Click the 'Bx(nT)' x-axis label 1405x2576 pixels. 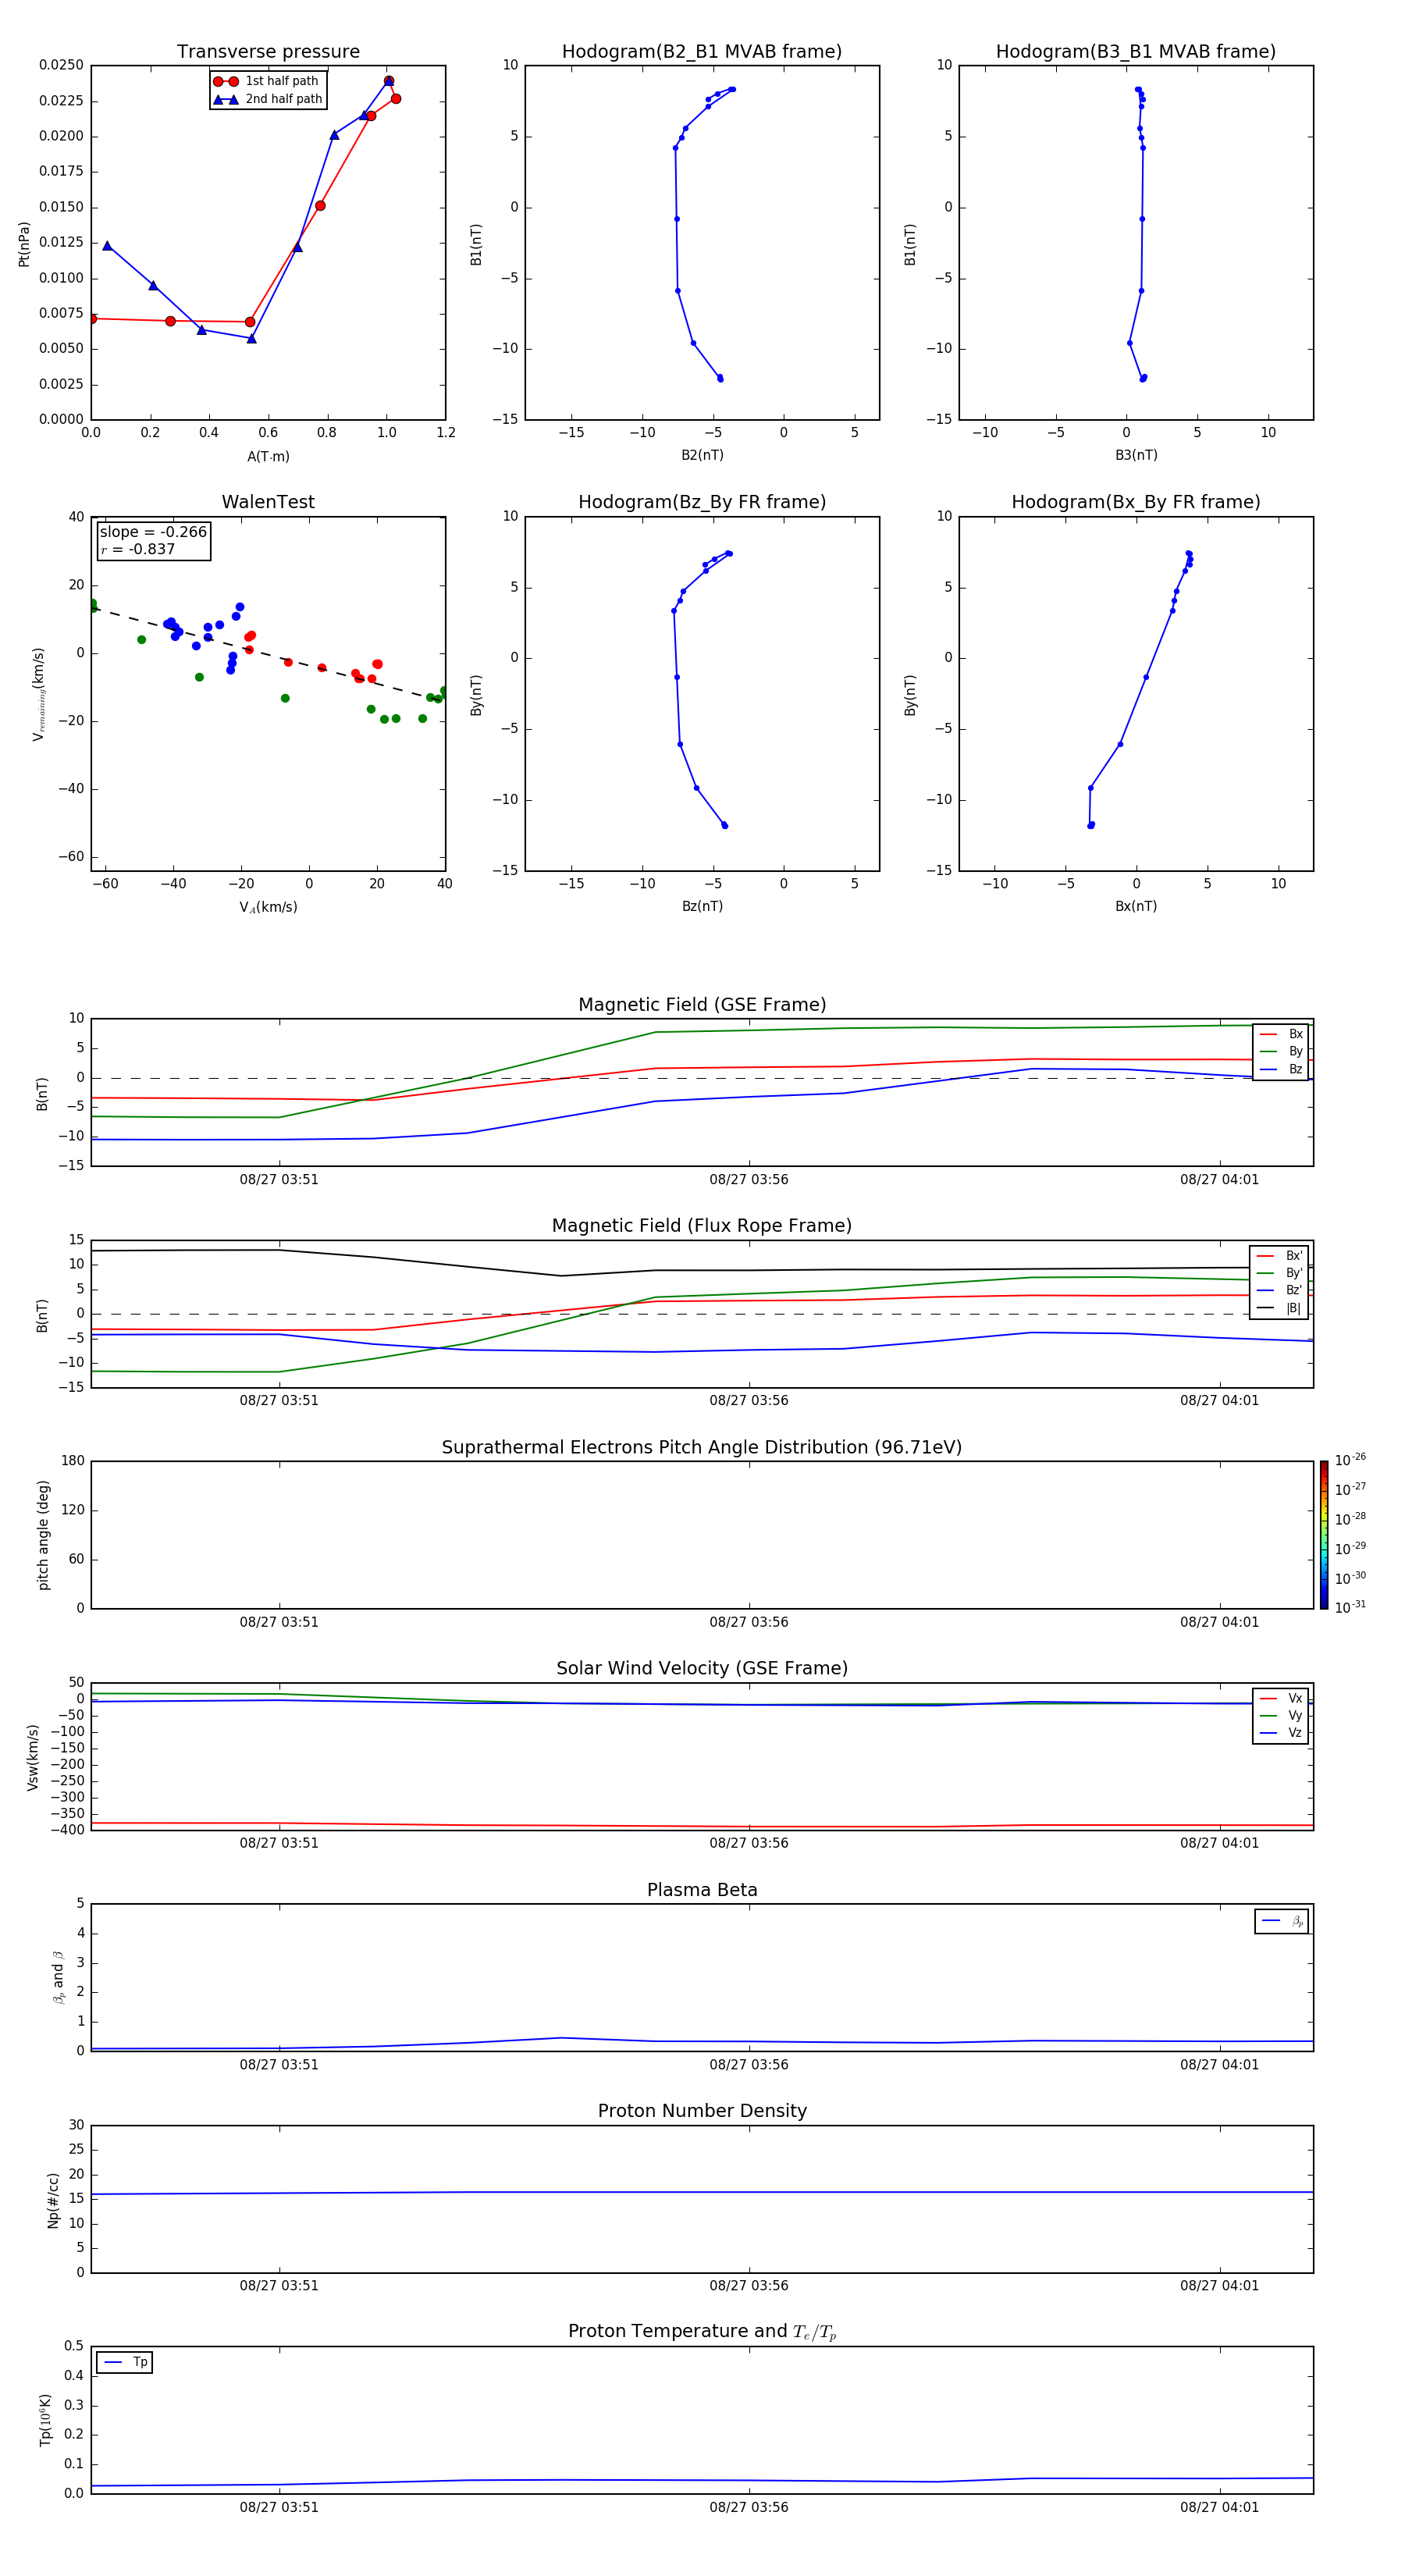click(1136, 906)
